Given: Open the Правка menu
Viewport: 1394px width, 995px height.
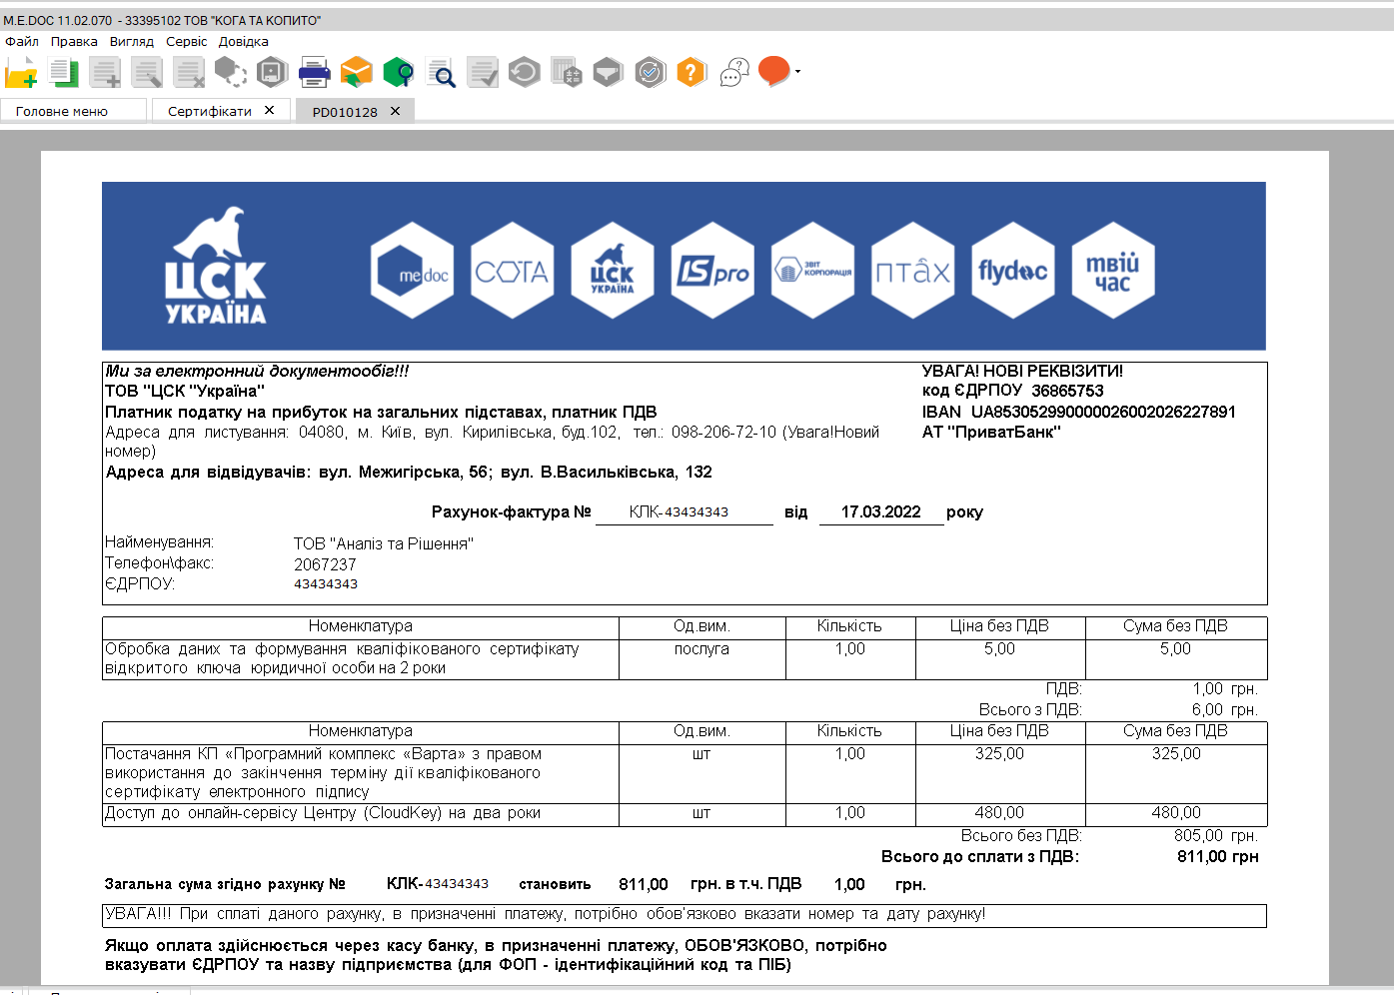Looking at the screenshot, I should 74,41.
